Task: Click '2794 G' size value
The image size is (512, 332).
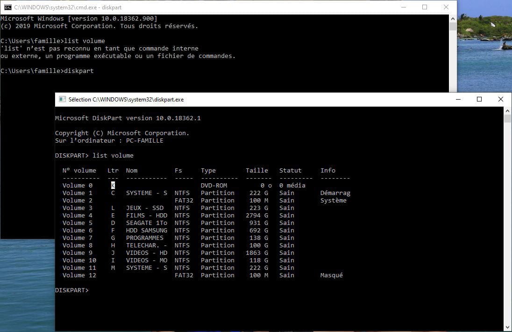Action: pyautogui.click(x=257, y=216)
